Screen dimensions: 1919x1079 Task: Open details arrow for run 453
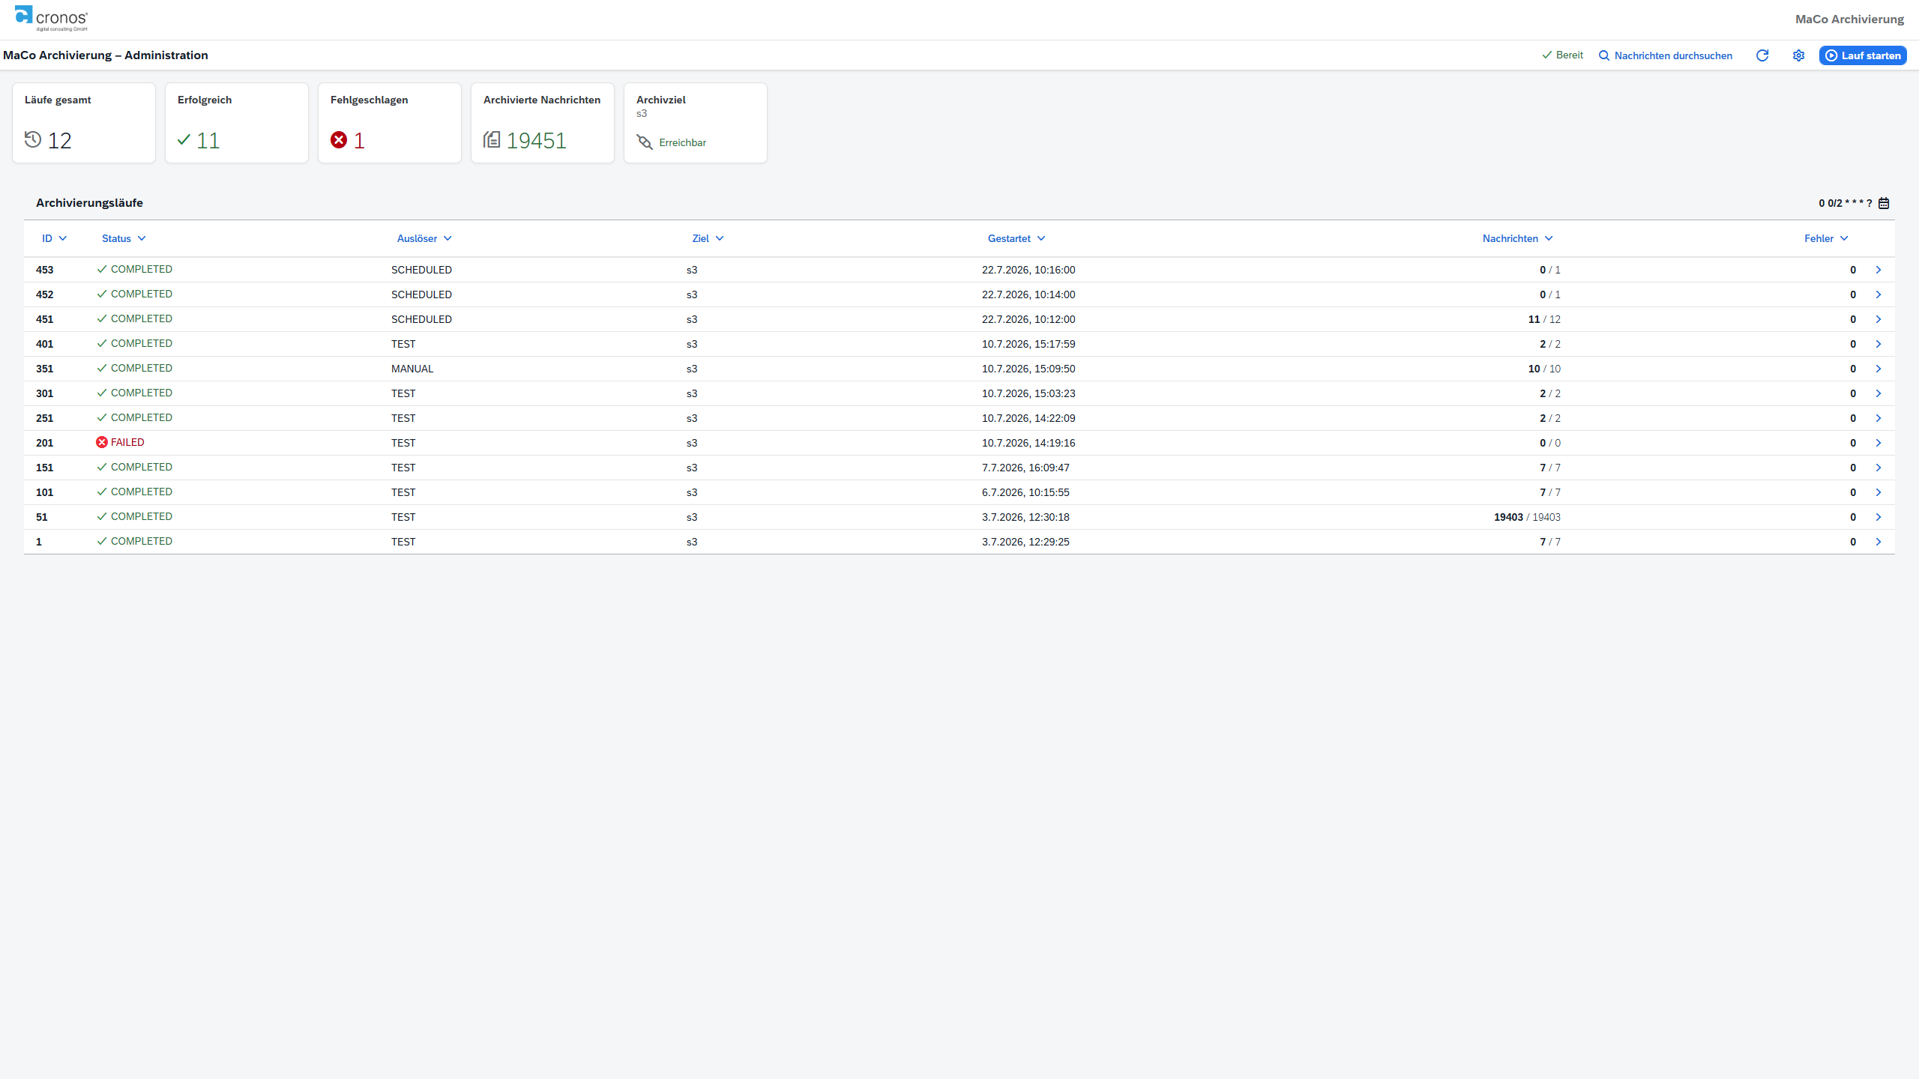[1879, 270]
